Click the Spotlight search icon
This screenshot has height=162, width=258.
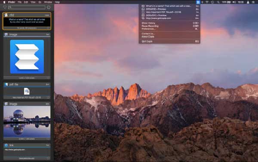pos(218,2)
